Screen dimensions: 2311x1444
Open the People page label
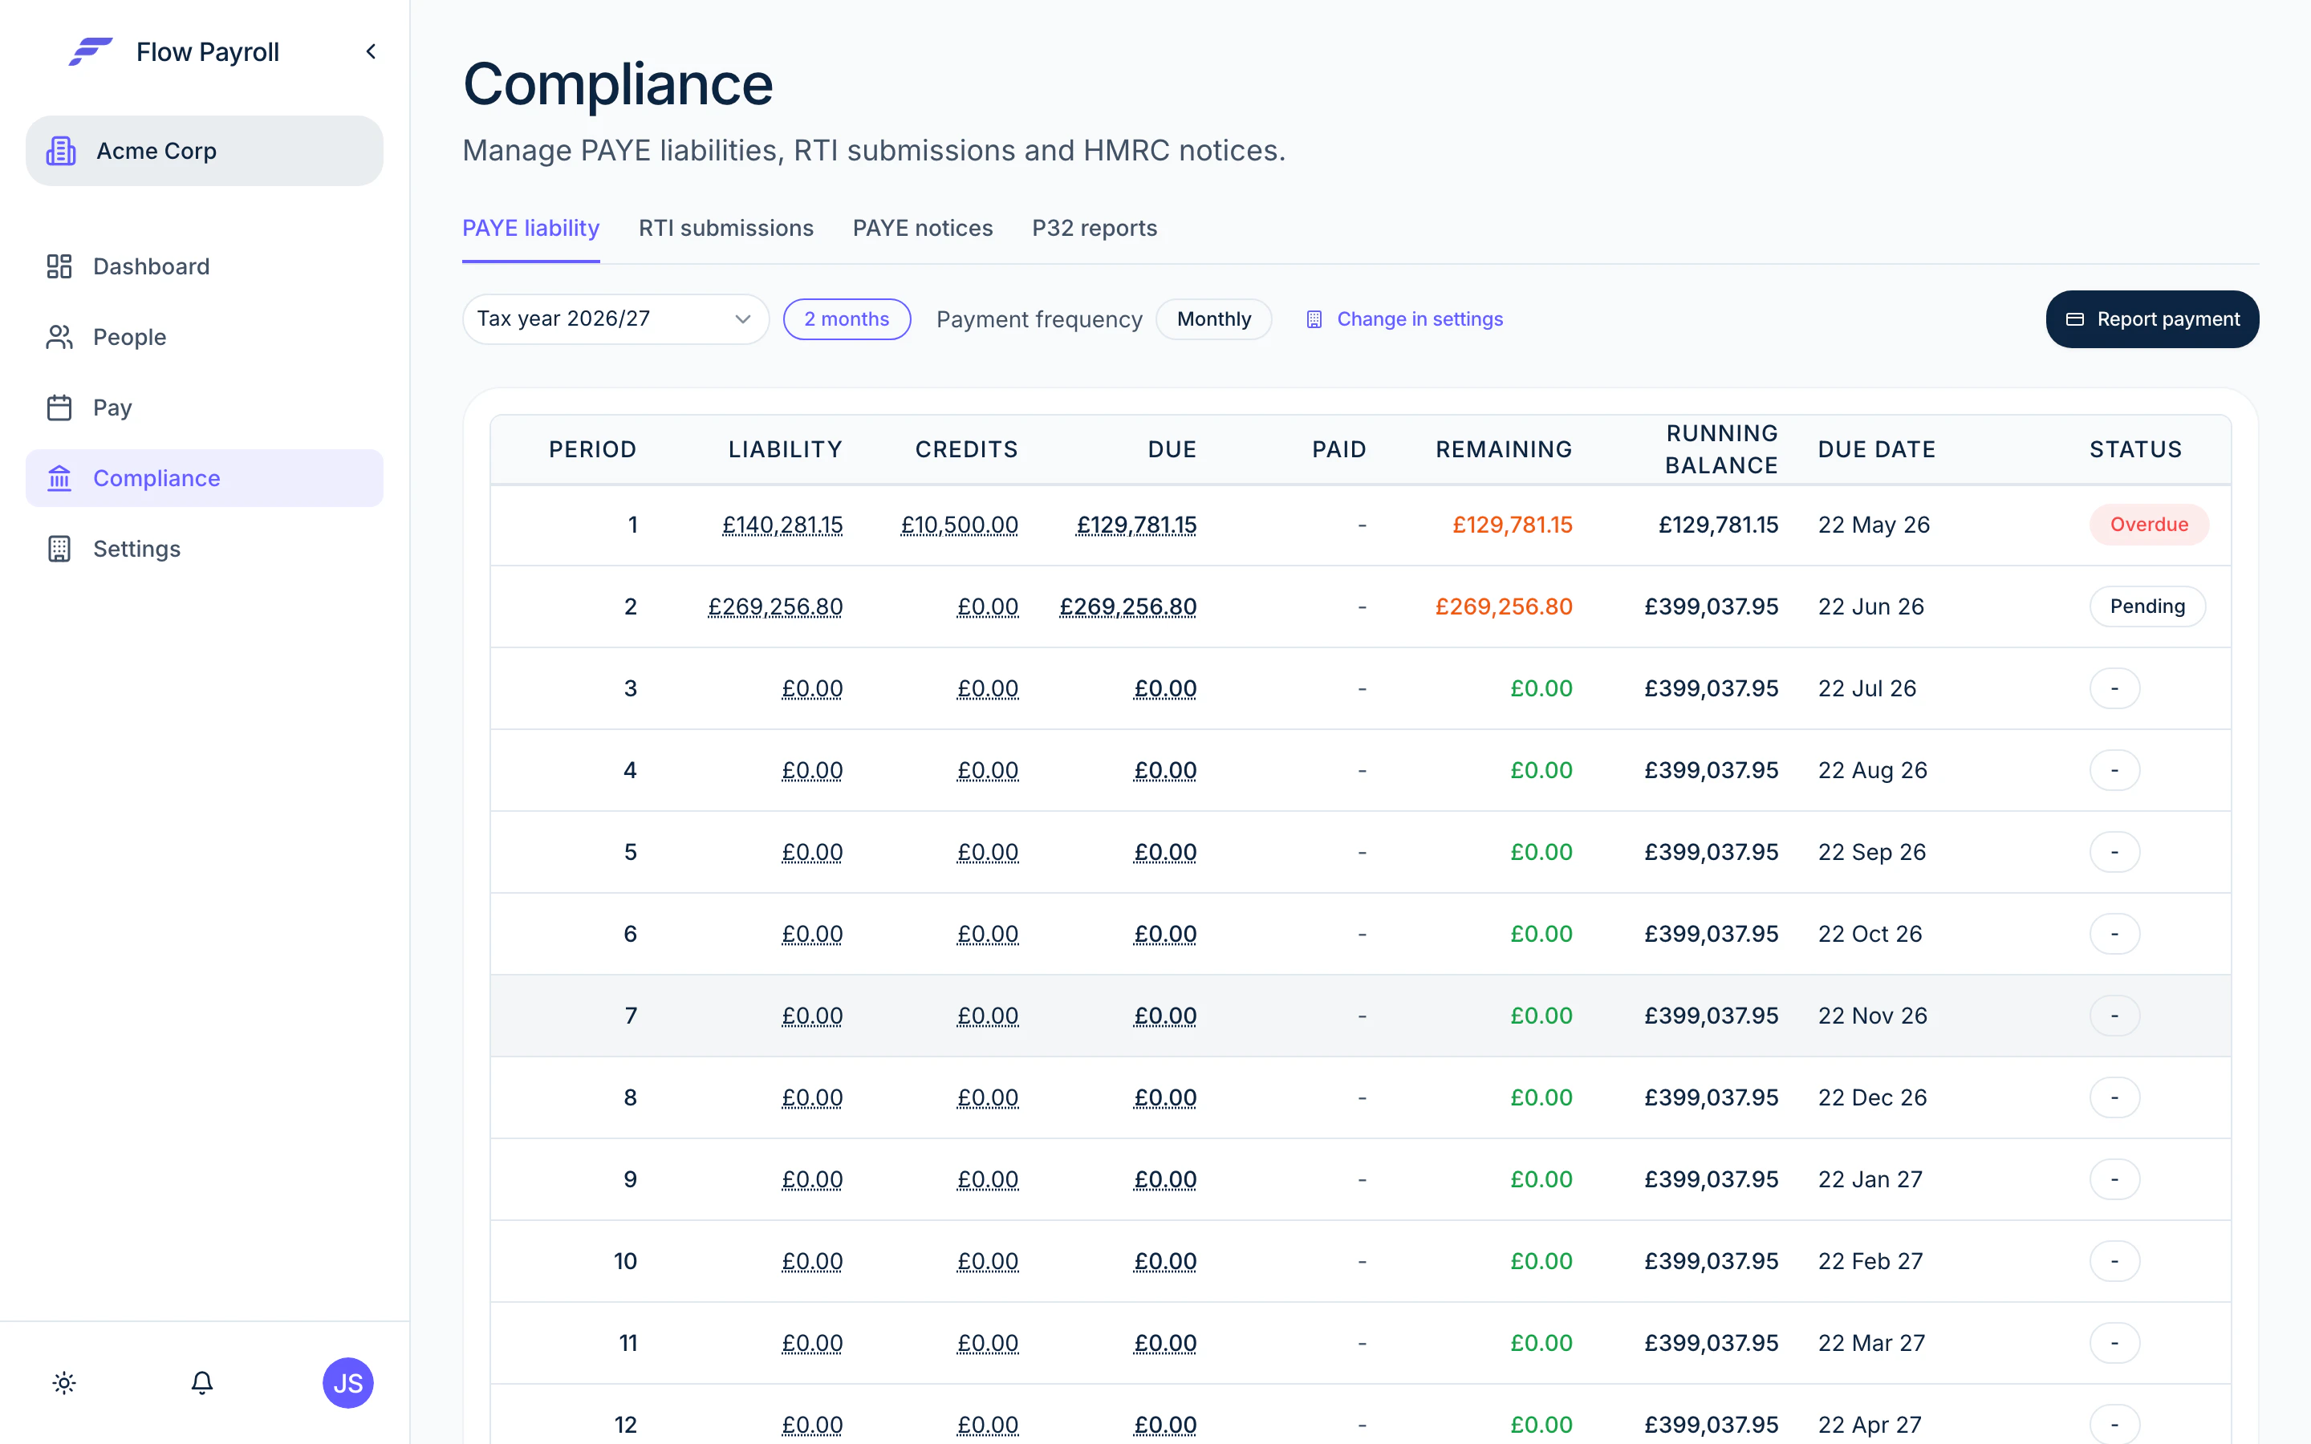[130, 337]
